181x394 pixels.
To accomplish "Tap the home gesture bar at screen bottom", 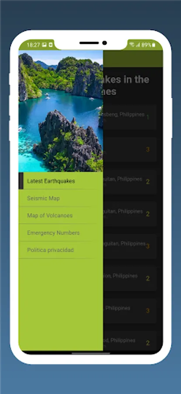I will click(x=91, y=353).
